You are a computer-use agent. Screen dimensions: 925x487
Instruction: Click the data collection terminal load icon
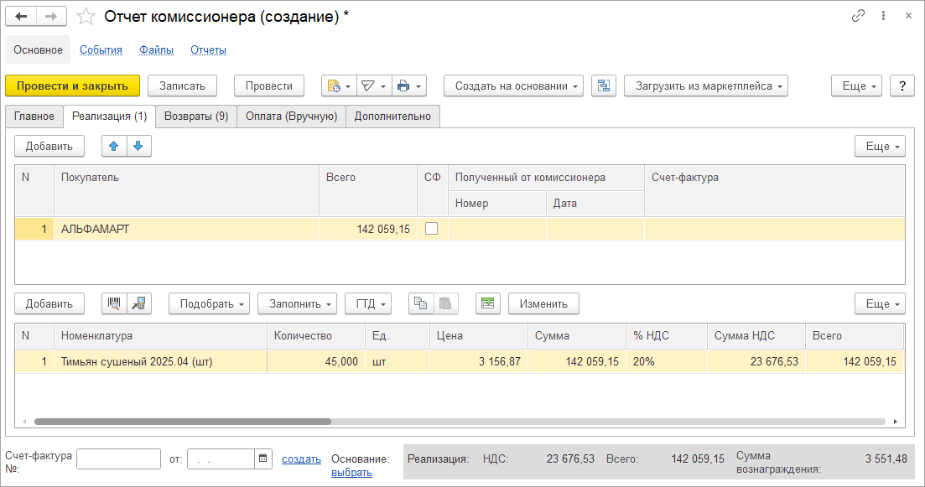point(138,303)
